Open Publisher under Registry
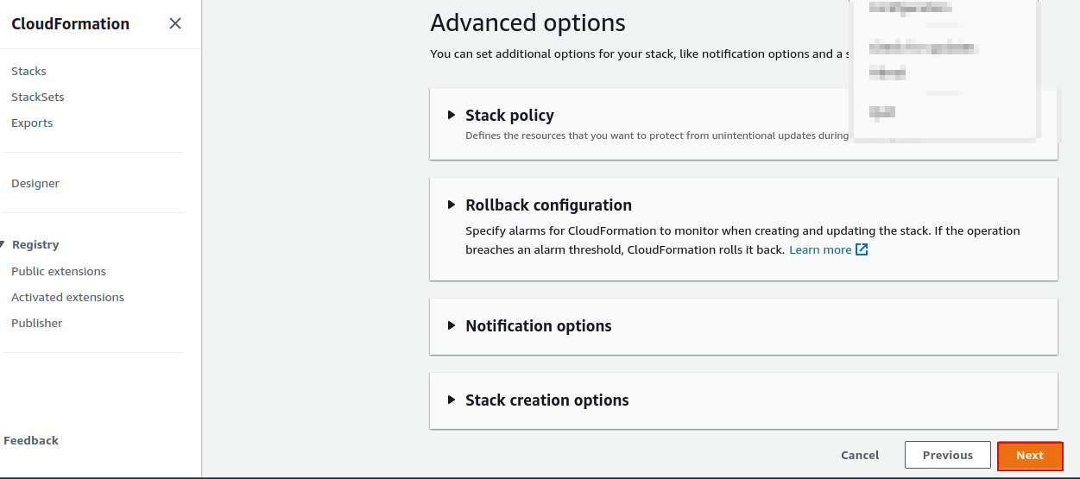The width and height of the screenshot is (1080, 479). coord(37,323)
